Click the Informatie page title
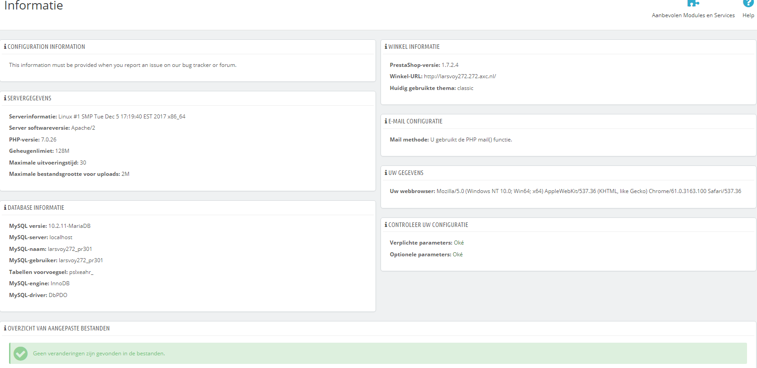 33,6
